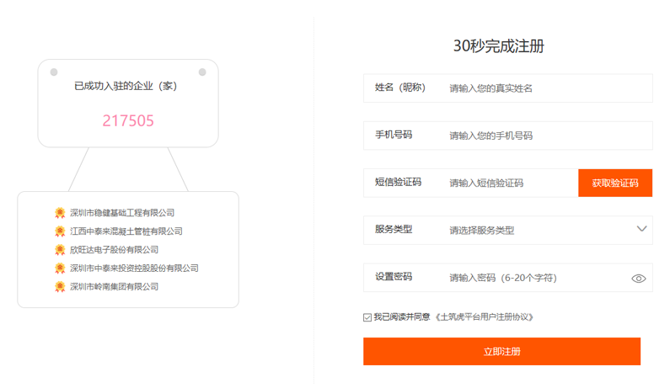Click the medal icon beside 深圳市中泰来投资控股股份有限公司

click(60, 268)
